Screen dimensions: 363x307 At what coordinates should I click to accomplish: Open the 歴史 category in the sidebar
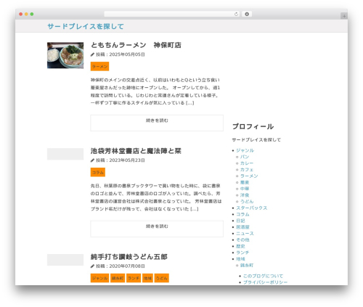tap(240, 246)
